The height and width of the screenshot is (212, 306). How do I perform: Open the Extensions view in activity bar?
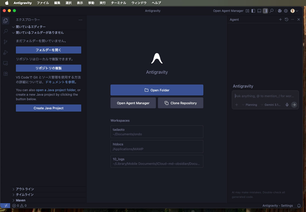pyautogui.click(x=6, y=74)
